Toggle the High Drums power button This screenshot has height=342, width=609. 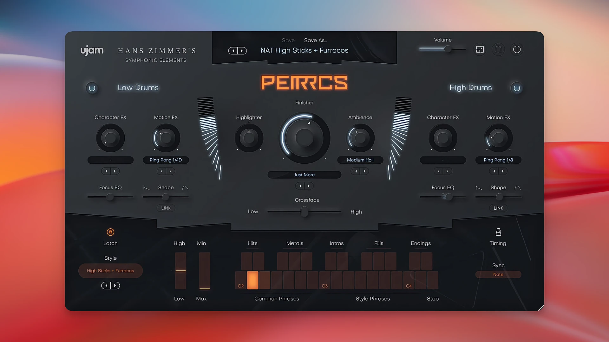pyautogui.click(x=517, y=88)
